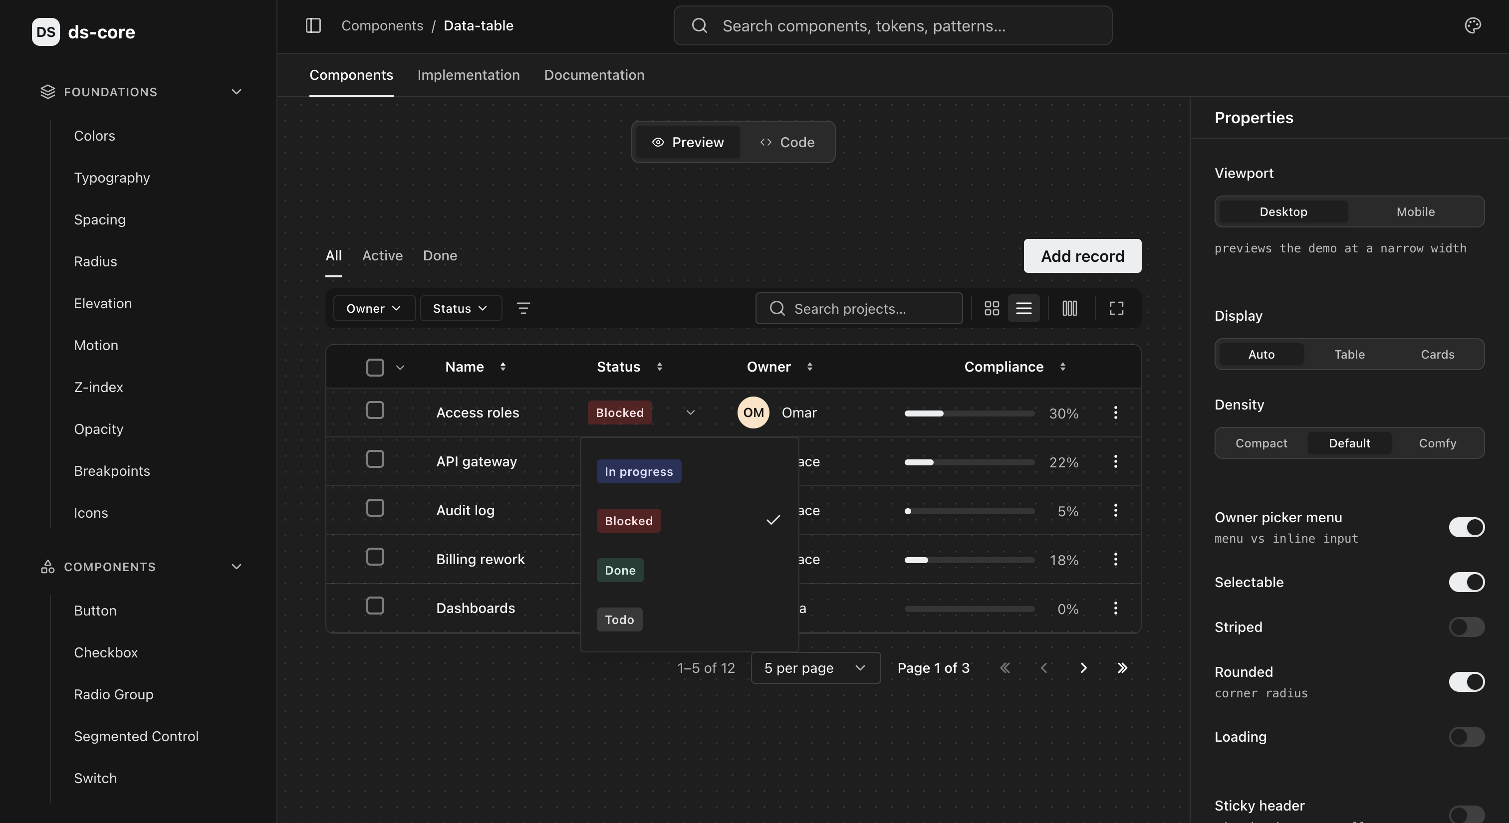Collapse the Components sidebar section
The height and width of the screenshot is (823, 1509).
pyautogui.click(x=236, y=567)
